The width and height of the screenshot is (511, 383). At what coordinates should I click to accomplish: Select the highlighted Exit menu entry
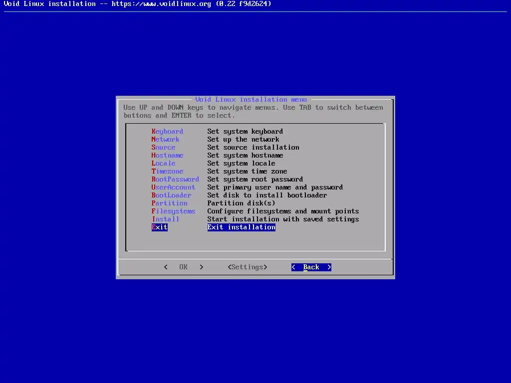159,227
